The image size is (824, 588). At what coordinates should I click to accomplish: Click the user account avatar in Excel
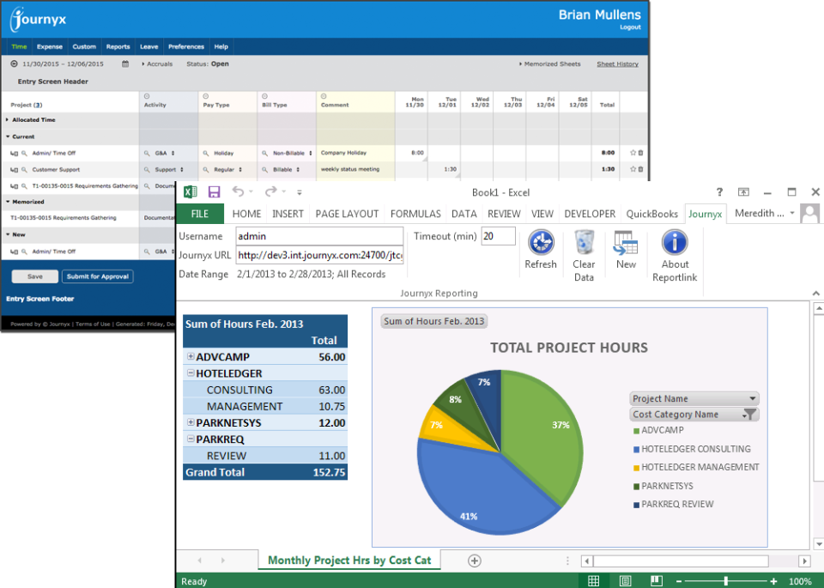pyautogui.click(x=809, y=214)
